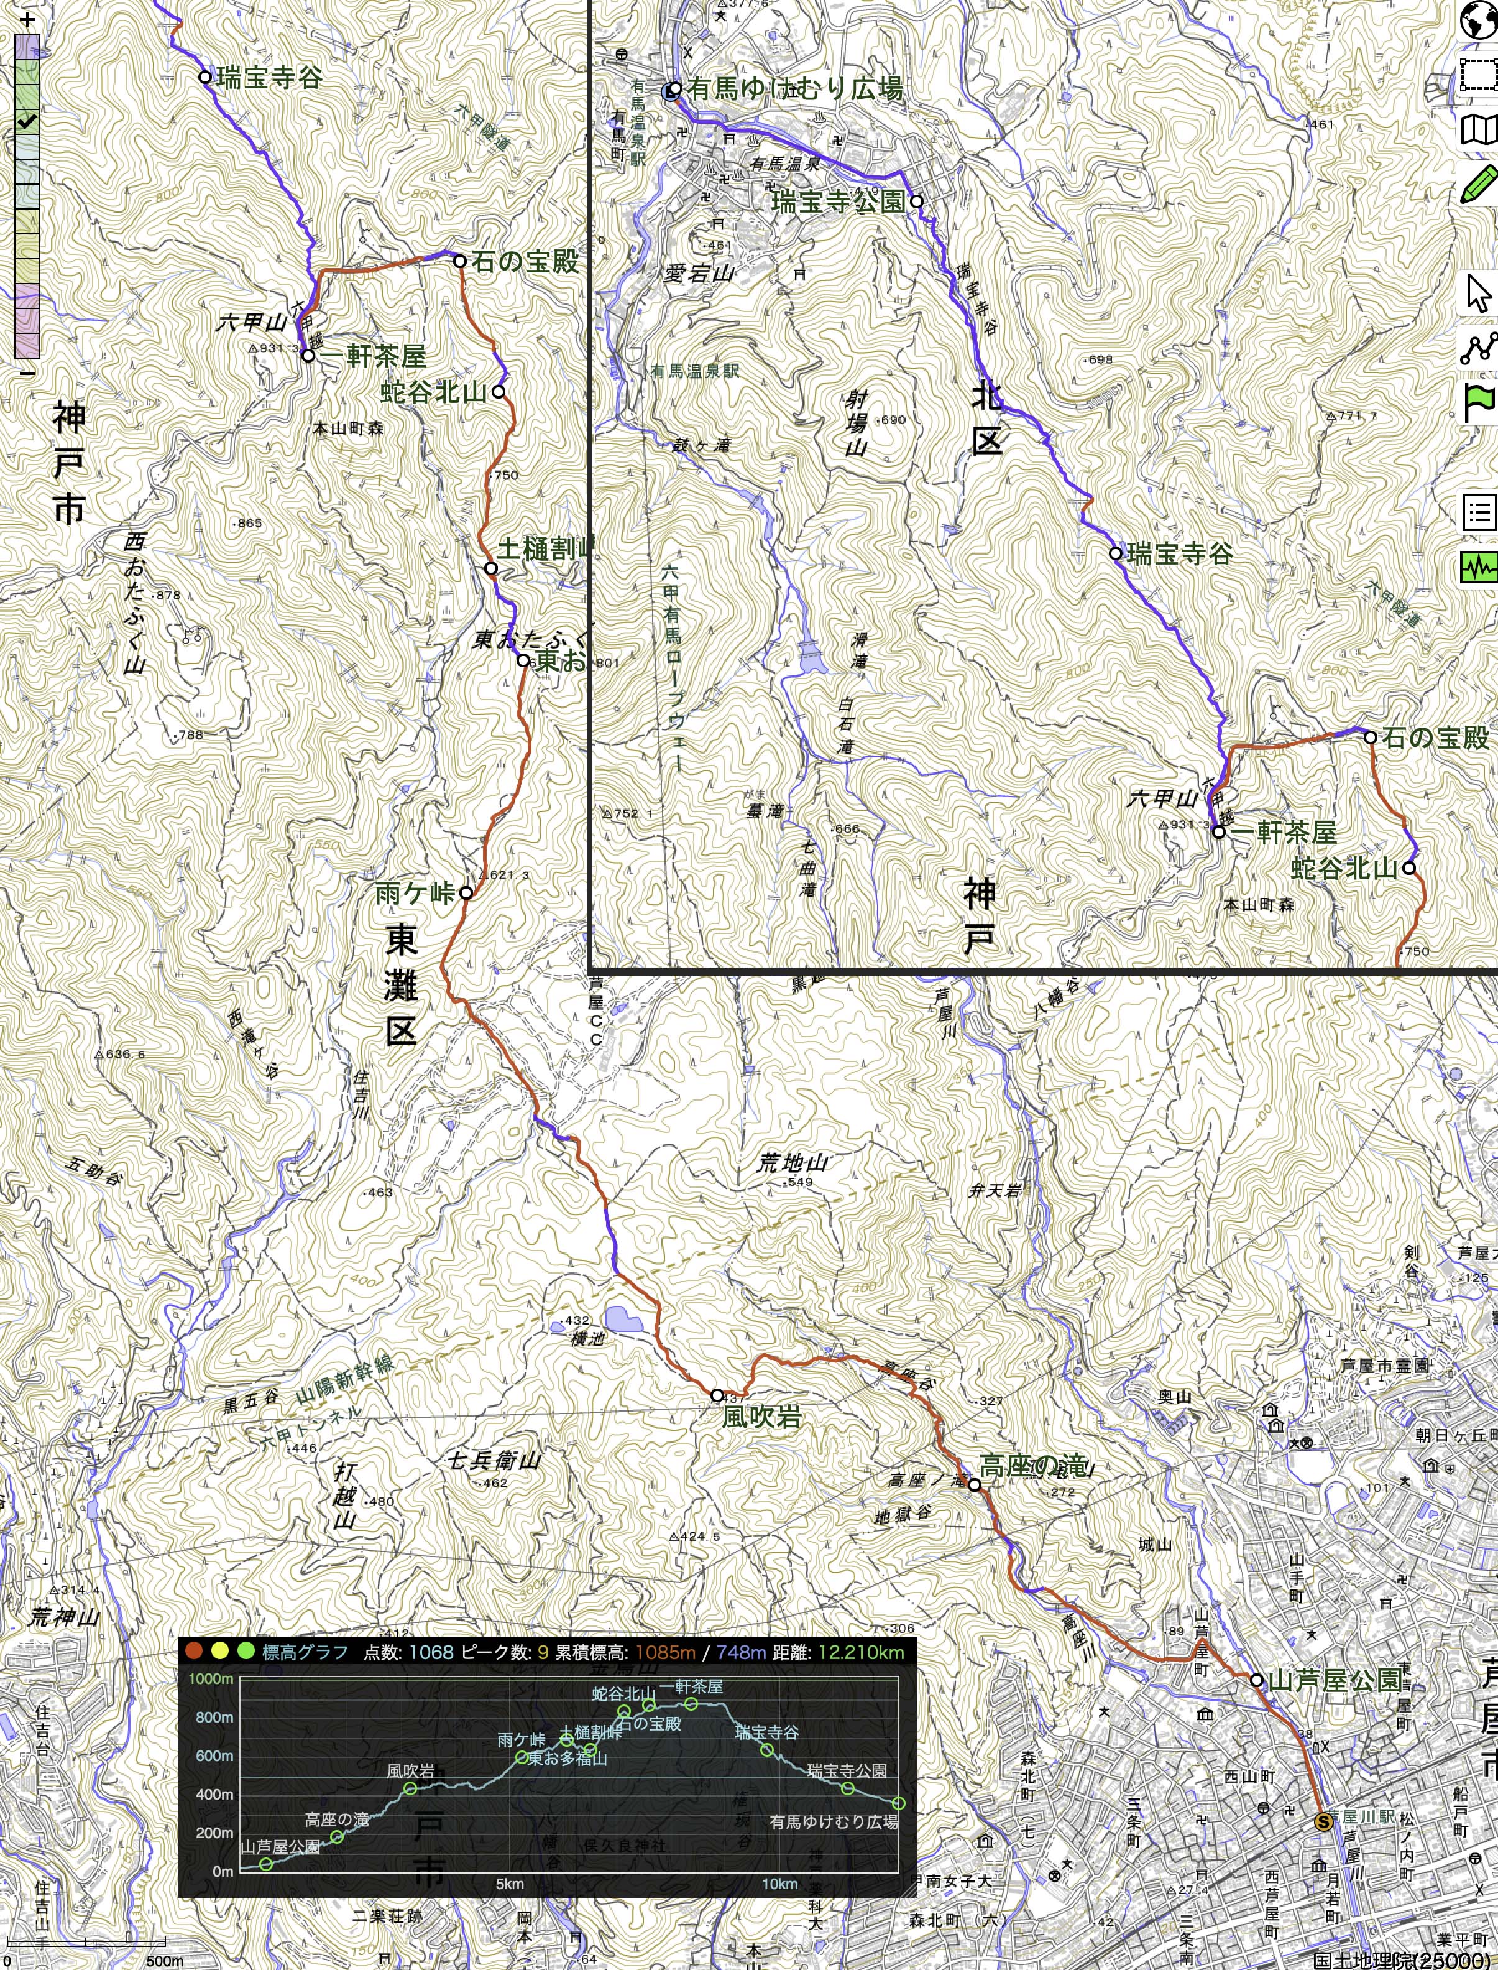The width and height of the screenshot is (1498, 1970).
Task: Click the 瑞宝寺公園 point on elevation graph
Action: pos(848,1788)
